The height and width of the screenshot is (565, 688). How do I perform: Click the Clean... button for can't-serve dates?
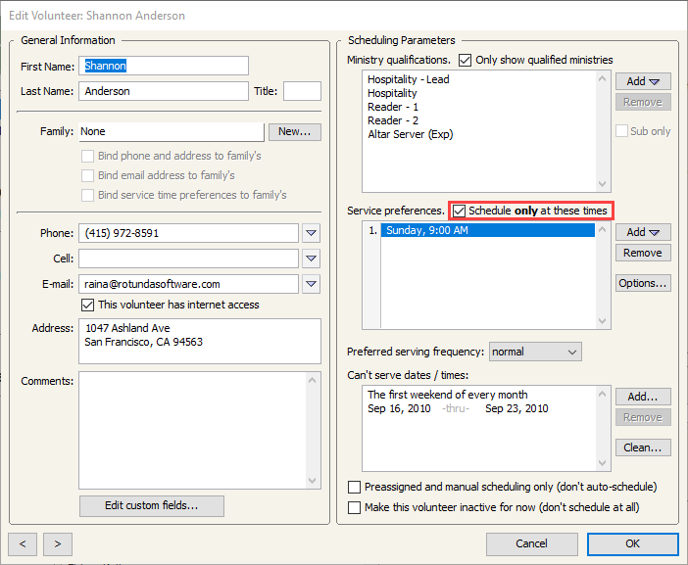[643, 447]
